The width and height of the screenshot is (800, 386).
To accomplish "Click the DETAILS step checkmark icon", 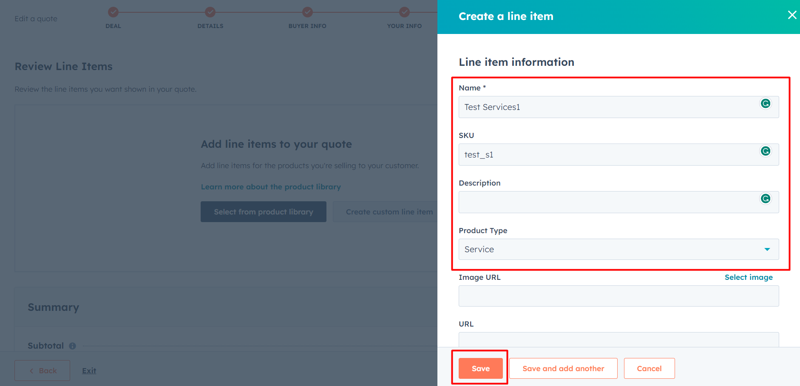I will (210, 12).
